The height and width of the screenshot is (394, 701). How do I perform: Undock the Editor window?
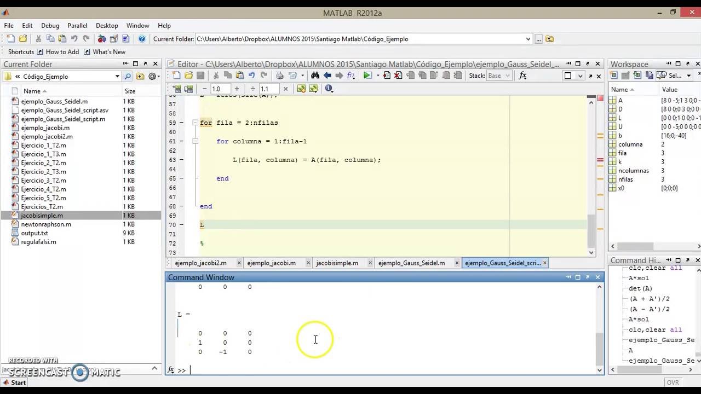click(587, 64)
